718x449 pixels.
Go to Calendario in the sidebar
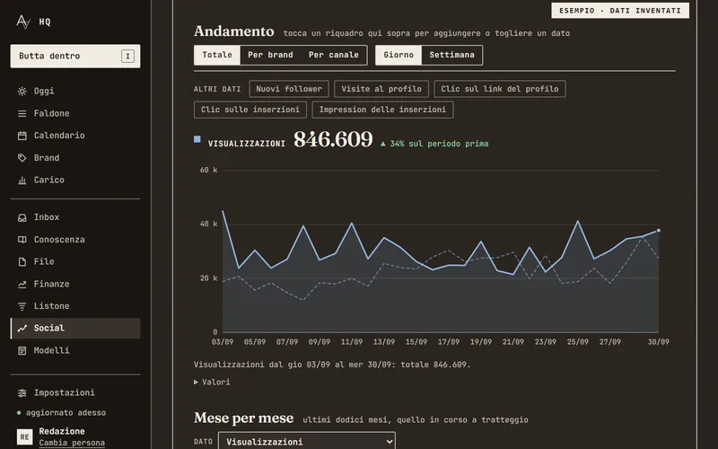(x=75, y=136)
